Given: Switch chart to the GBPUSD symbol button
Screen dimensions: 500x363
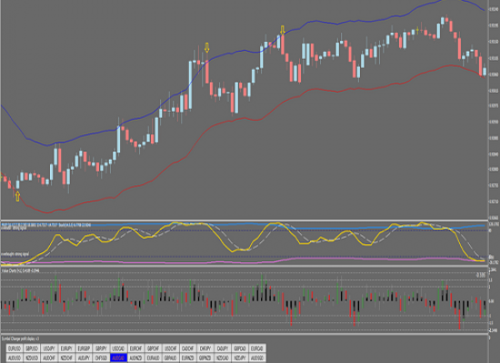Looking at the screenshot, I should click(32, 348).
